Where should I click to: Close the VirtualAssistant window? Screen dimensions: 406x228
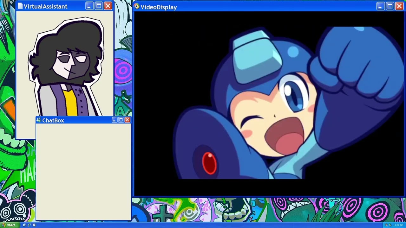click(108, 6)
